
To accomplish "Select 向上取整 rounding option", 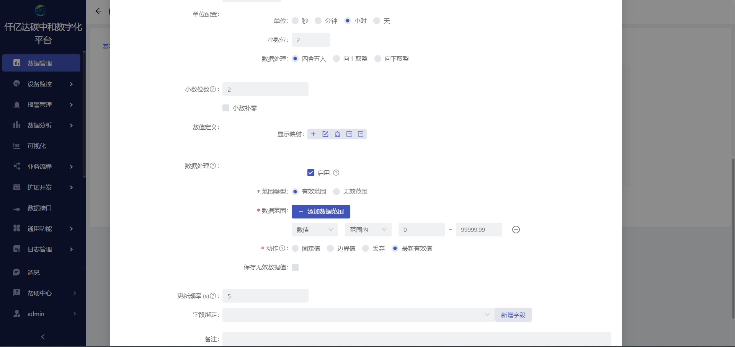I will pyautogui.click(x=336, y=59).
